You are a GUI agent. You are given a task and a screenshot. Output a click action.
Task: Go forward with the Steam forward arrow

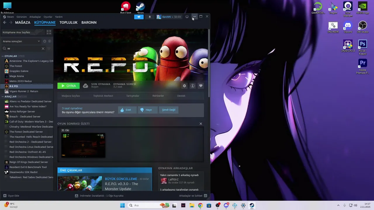(11, 22)
